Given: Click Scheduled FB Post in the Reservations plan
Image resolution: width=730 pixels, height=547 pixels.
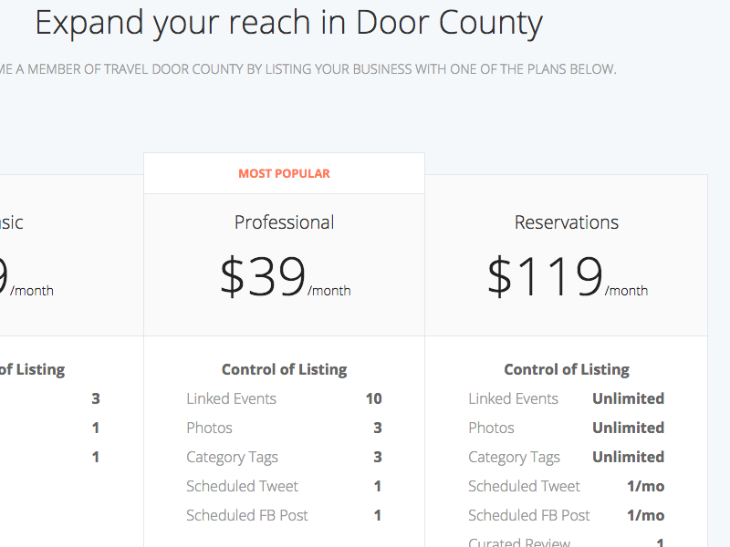Looking at the screenshot, I should pos(529,515).
